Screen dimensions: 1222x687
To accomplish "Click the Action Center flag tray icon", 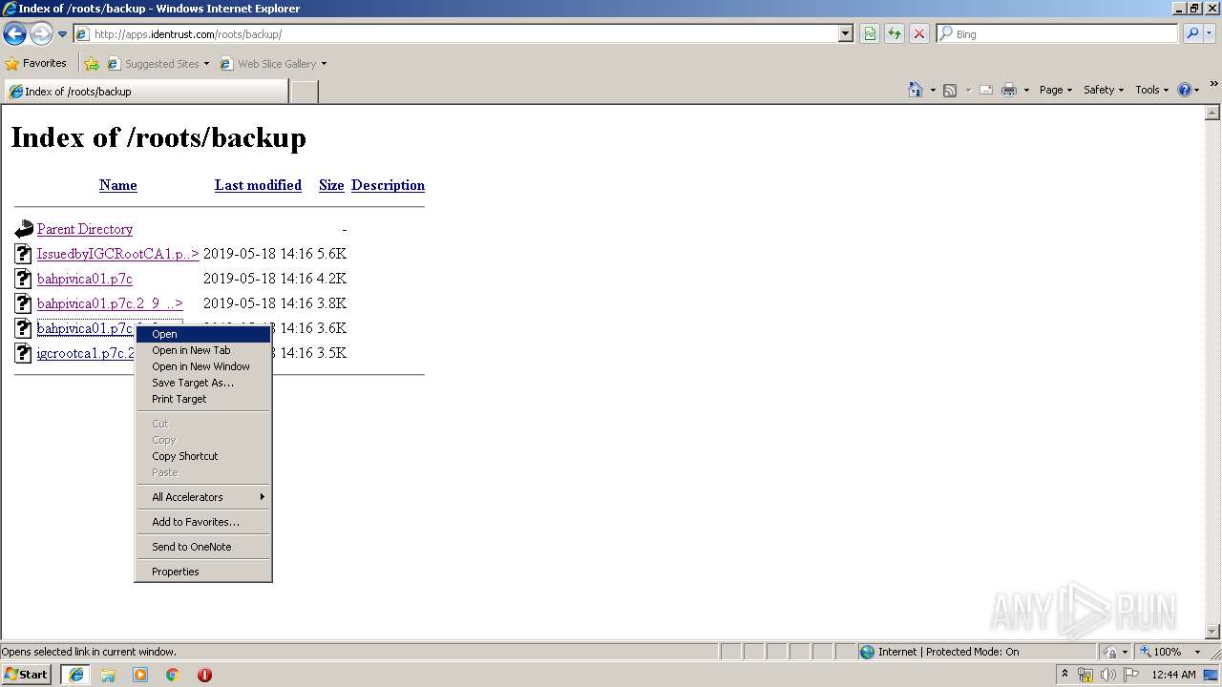I will [x=1130, y=675].
